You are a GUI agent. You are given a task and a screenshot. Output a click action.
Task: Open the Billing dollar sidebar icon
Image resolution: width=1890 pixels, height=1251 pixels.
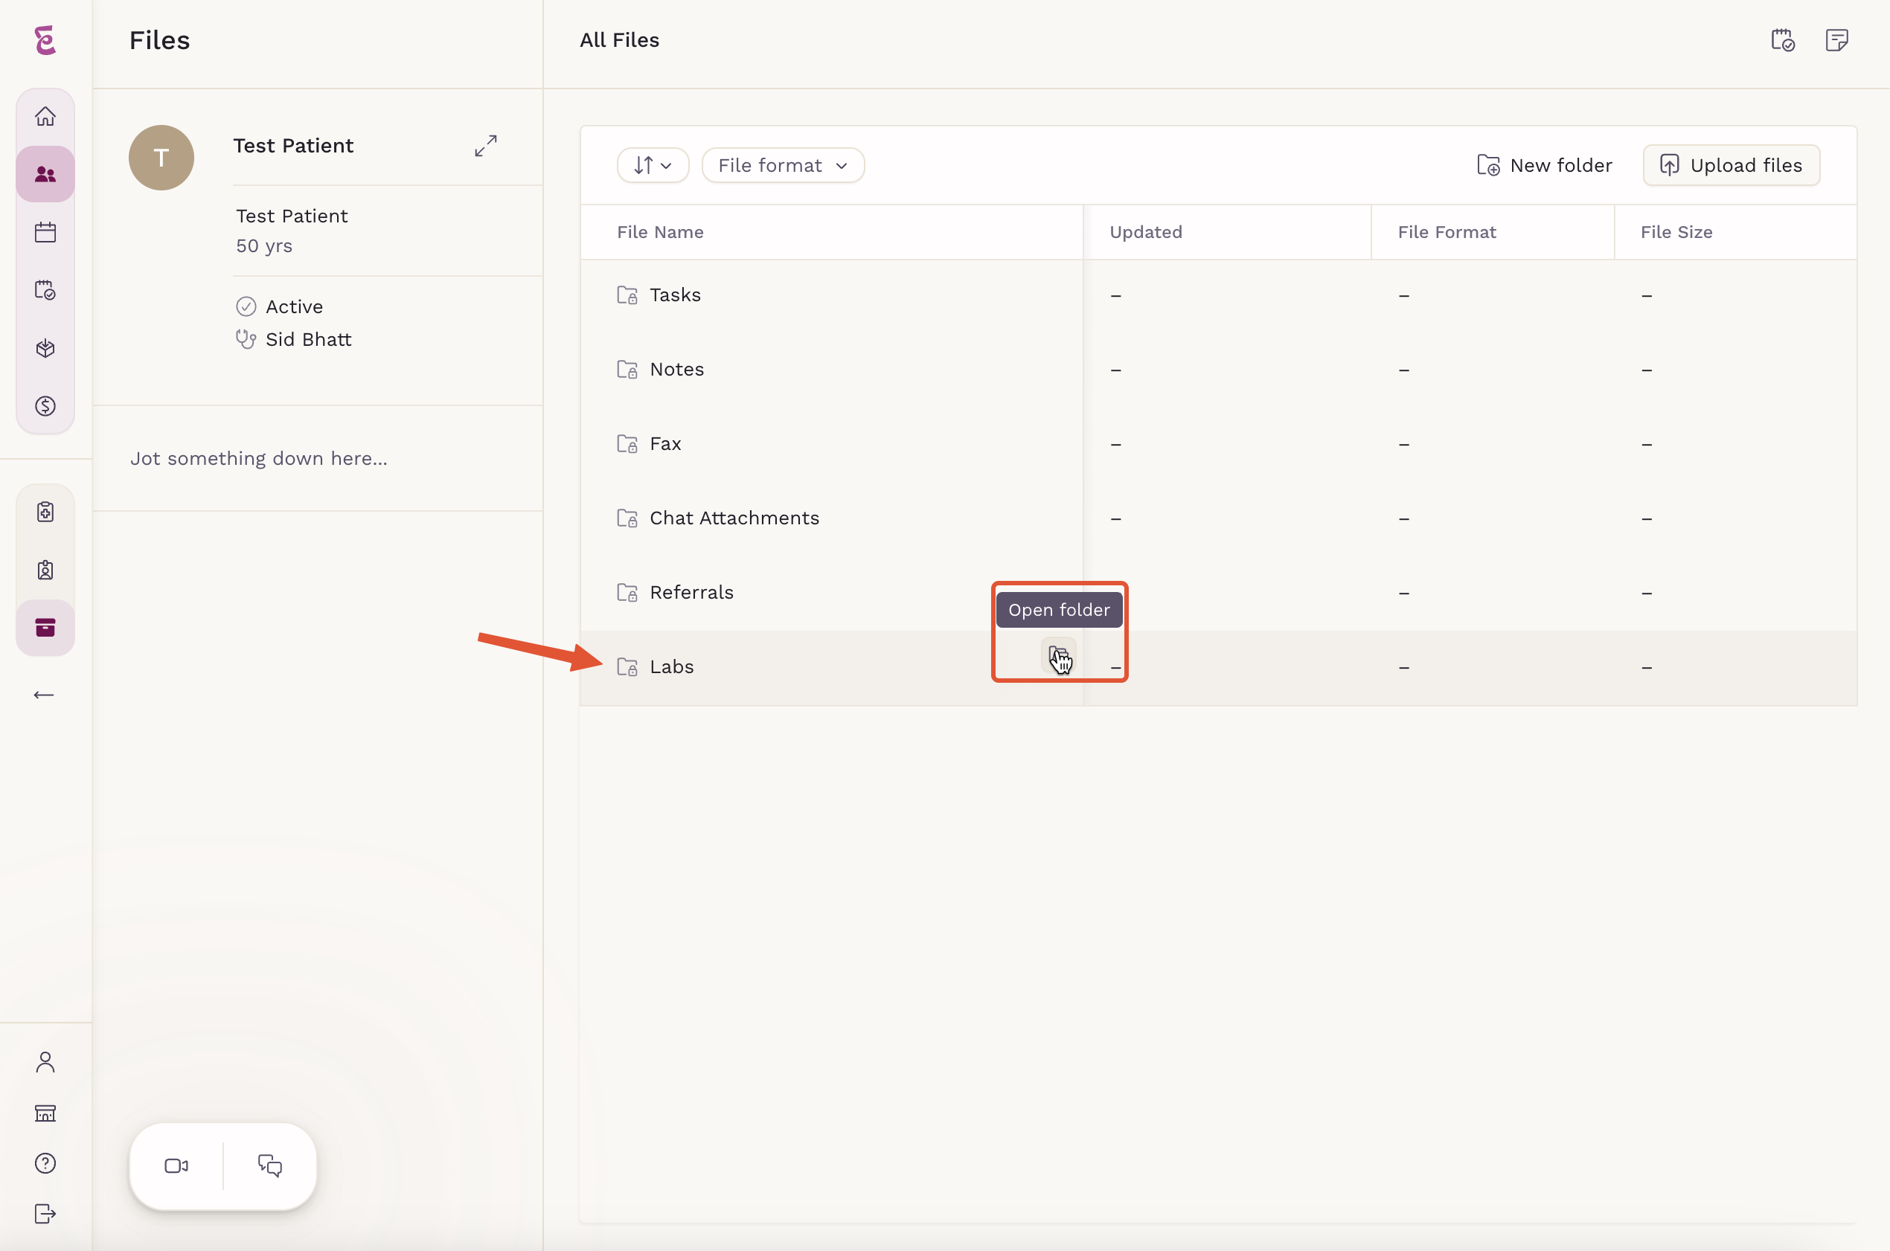45,406
